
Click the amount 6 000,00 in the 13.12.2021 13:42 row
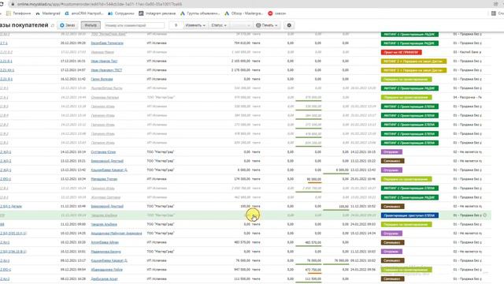click(x=244, y=170)
